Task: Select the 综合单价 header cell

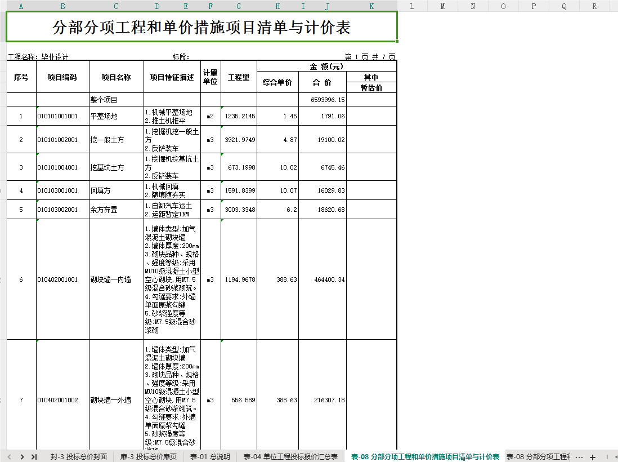Action: (x=277, y=82)
